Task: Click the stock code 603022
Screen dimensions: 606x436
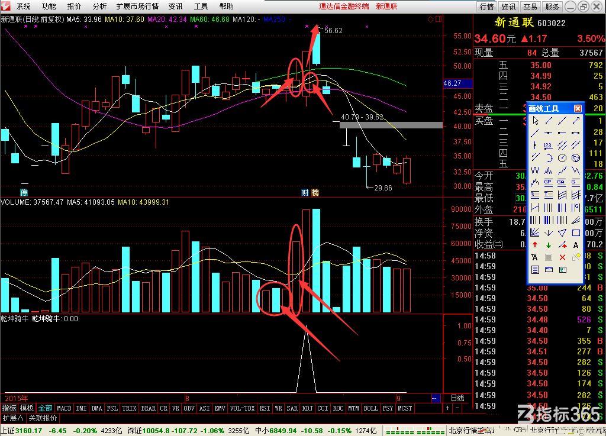Action: [552, 23]
